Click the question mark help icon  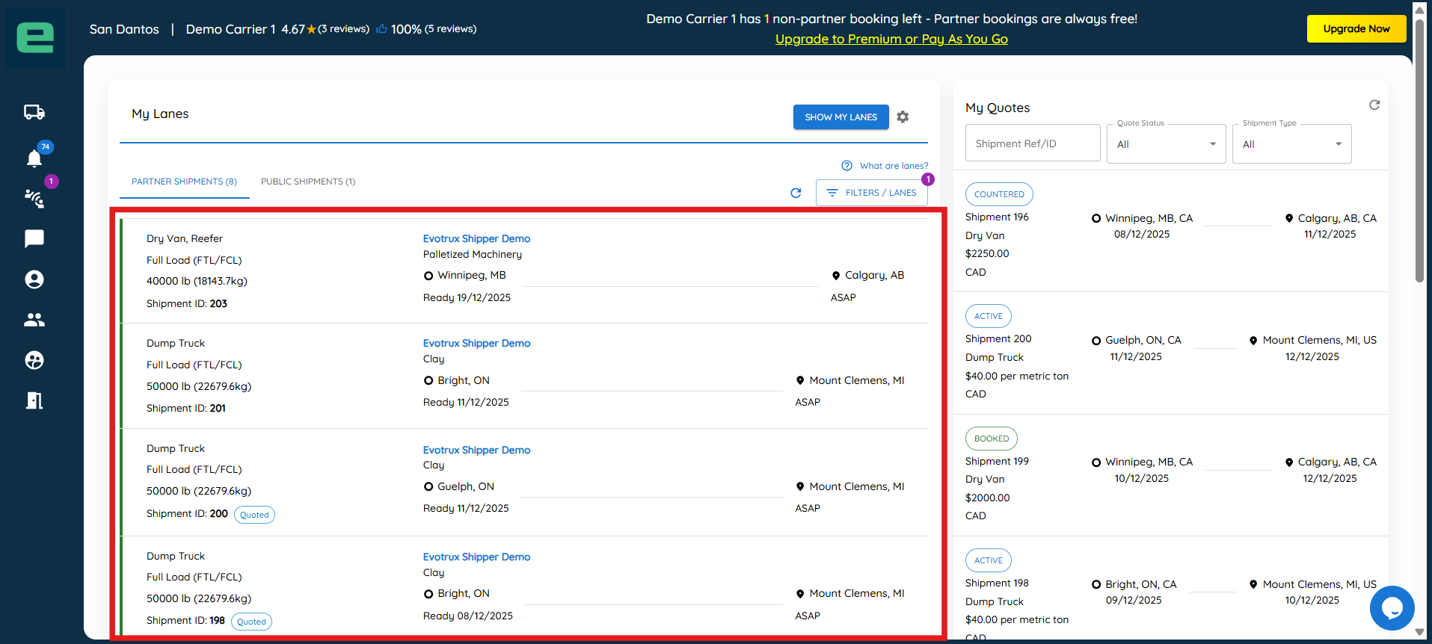tap(846, 166)
